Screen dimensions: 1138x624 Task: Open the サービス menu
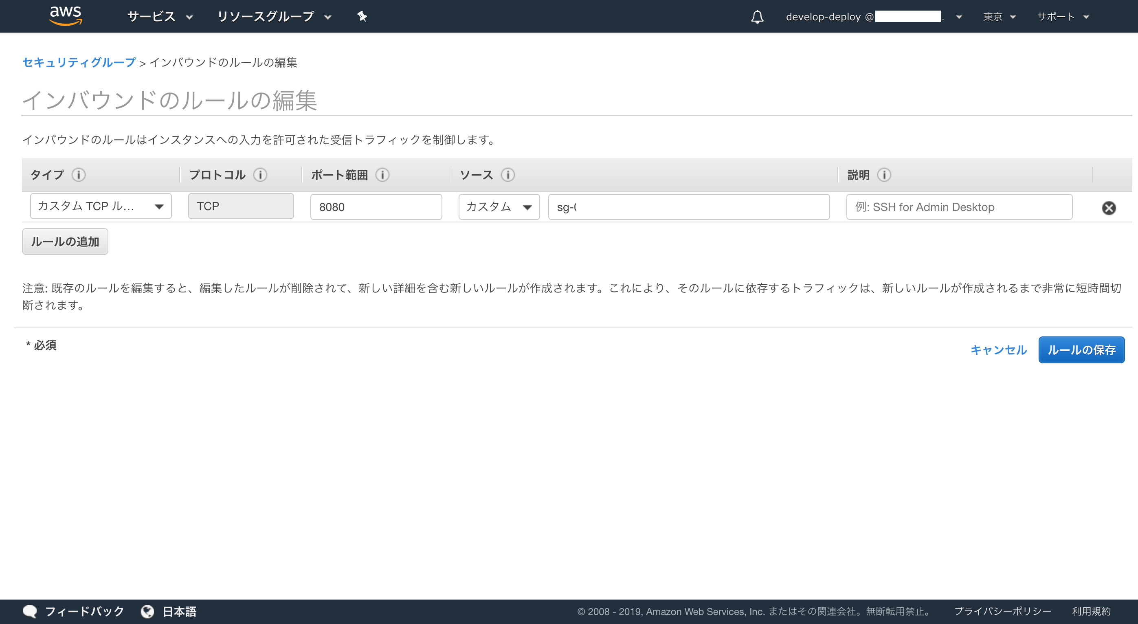pyautogui.click(x=160, y=17)
